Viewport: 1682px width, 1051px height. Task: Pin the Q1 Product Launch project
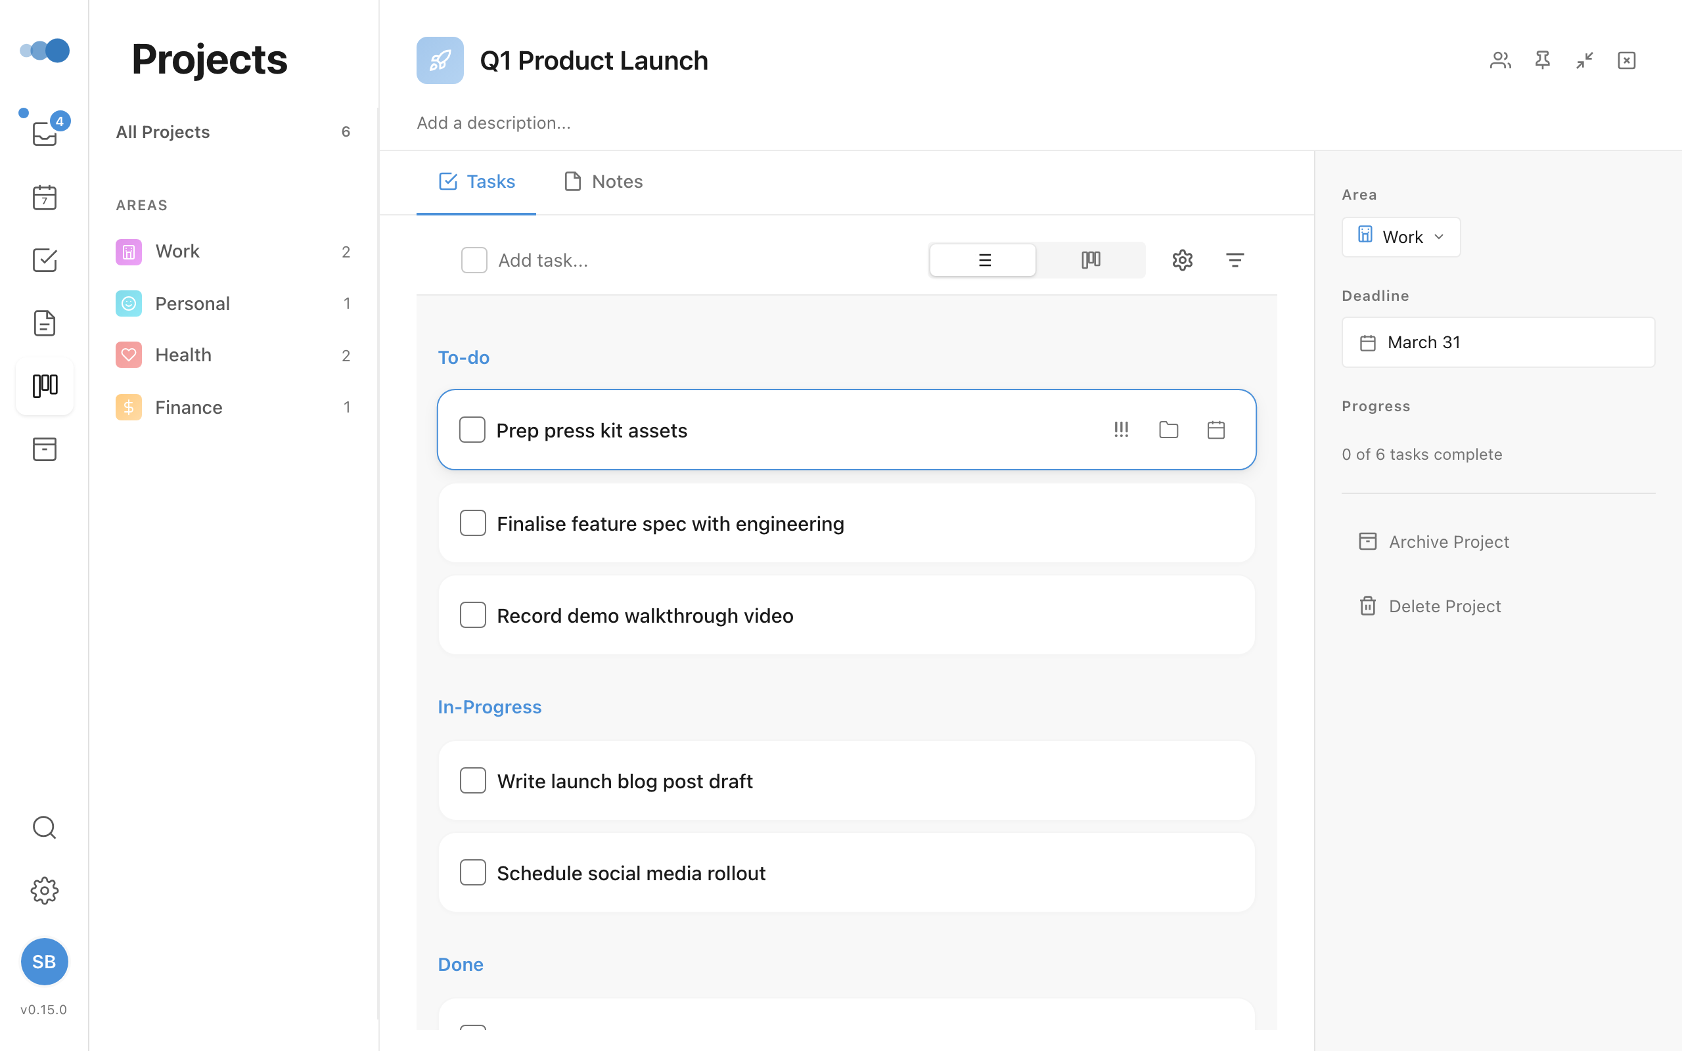[x=1542, y=60]
